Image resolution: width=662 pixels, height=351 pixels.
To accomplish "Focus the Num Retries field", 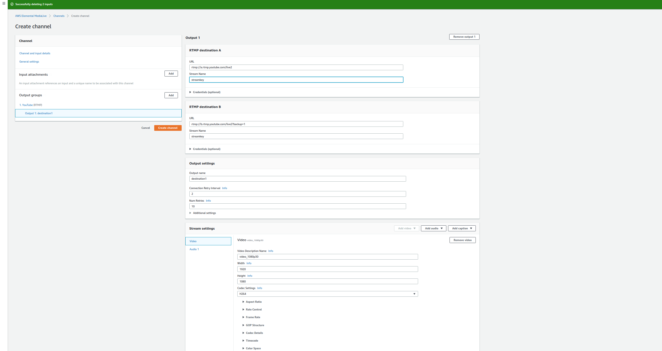I will 298,206.
